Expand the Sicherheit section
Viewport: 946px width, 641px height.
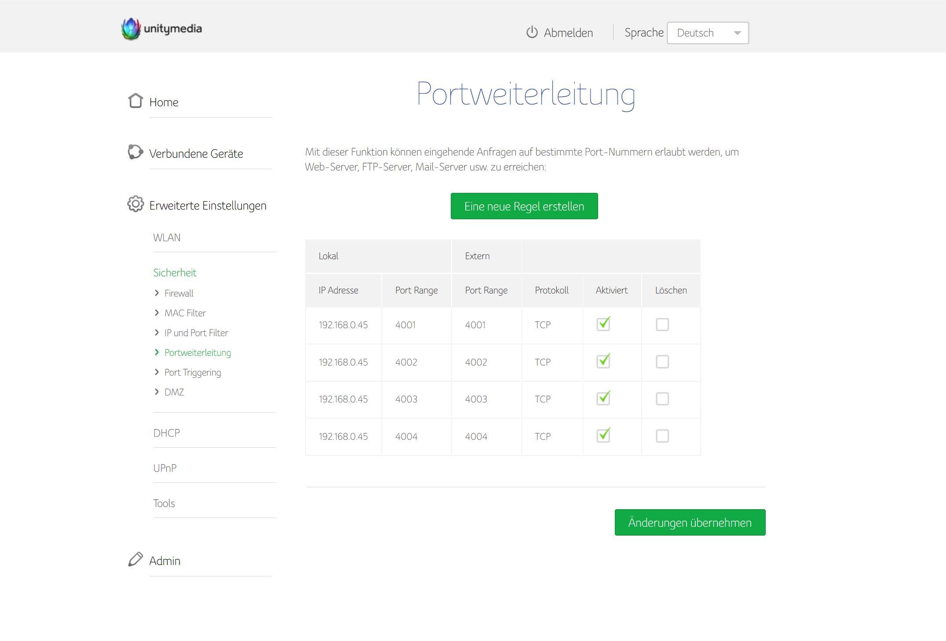[x=175, y=273]
